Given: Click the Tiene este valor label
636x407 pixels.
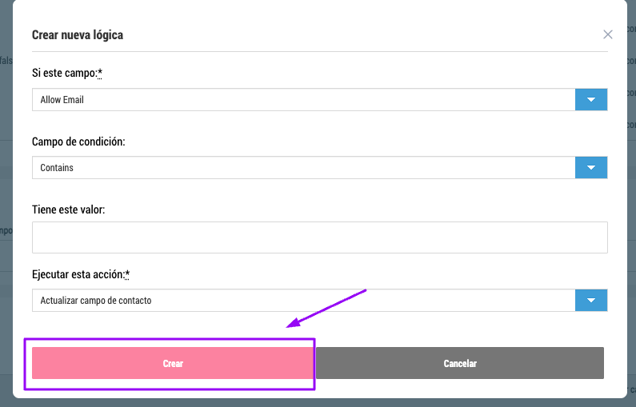Looking at the screenshot, I should click(68, 209).
